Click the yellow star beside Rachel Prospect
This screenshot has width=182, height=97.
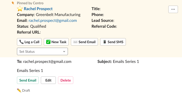pyautogui.click(x=20, y=9)
